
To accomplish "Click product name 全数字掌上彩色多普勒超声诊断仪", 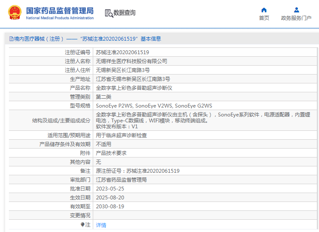I will pyautogui.click(x=134, y=88).
